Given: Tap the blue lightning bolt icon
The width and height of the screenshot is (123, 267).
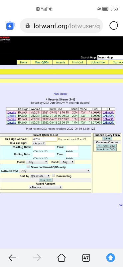Looking at the screenshot, I should click(x=11, y=26).
